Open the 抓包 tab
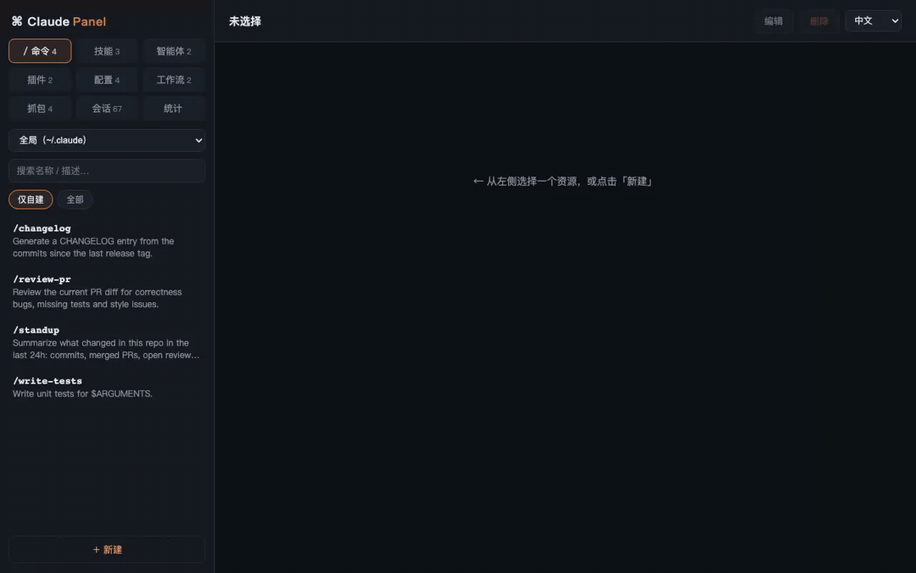 click(41, 108)
